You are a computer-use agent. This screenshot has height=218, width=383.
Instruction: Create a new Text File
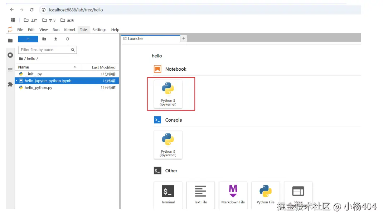tap(200, 195)
